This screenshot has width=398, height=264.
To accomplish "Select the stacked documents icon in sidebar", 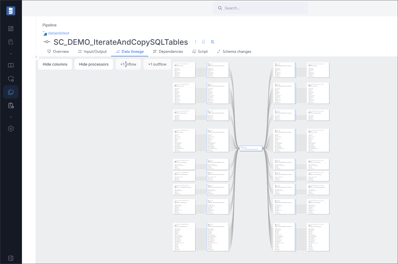I will coord(11,92).
